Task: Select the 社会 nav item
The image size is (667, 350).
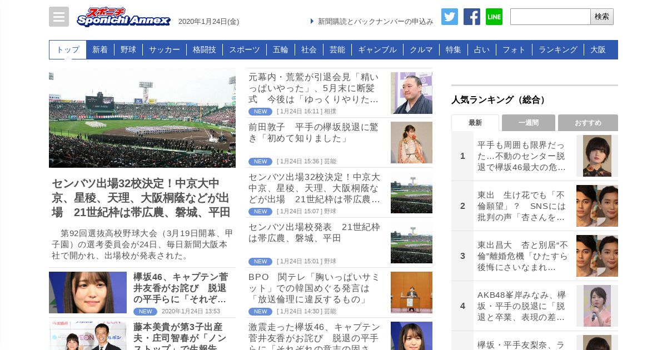Action: click(x=309, y=49)
